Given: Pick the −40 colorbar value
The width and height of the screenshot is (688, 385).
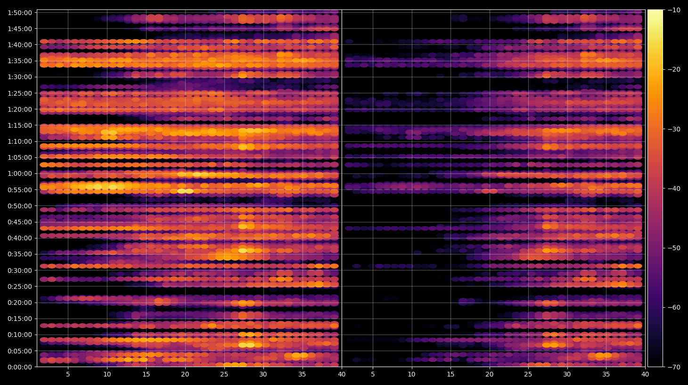Looking at the screenshot, I should pos(674,188).
